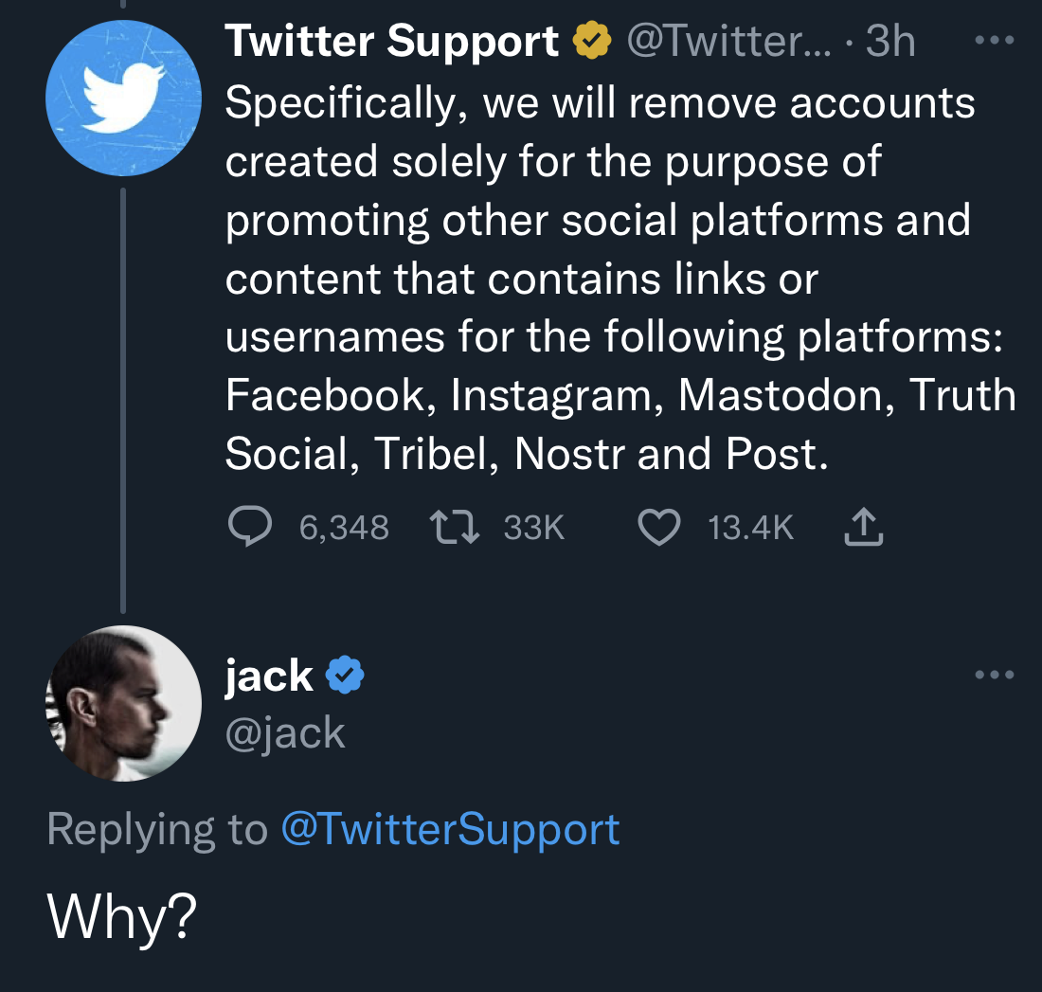Open more options on Twitter Support tweet
The height and width of the screenshot is (992, 1042).
point(994,41)
